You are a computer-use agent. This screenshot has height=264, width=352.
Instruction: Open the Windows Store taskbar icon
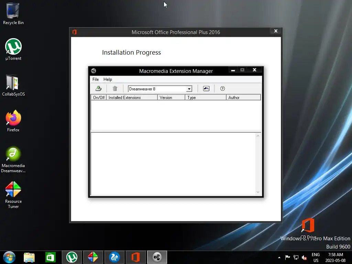pos(50,257)
